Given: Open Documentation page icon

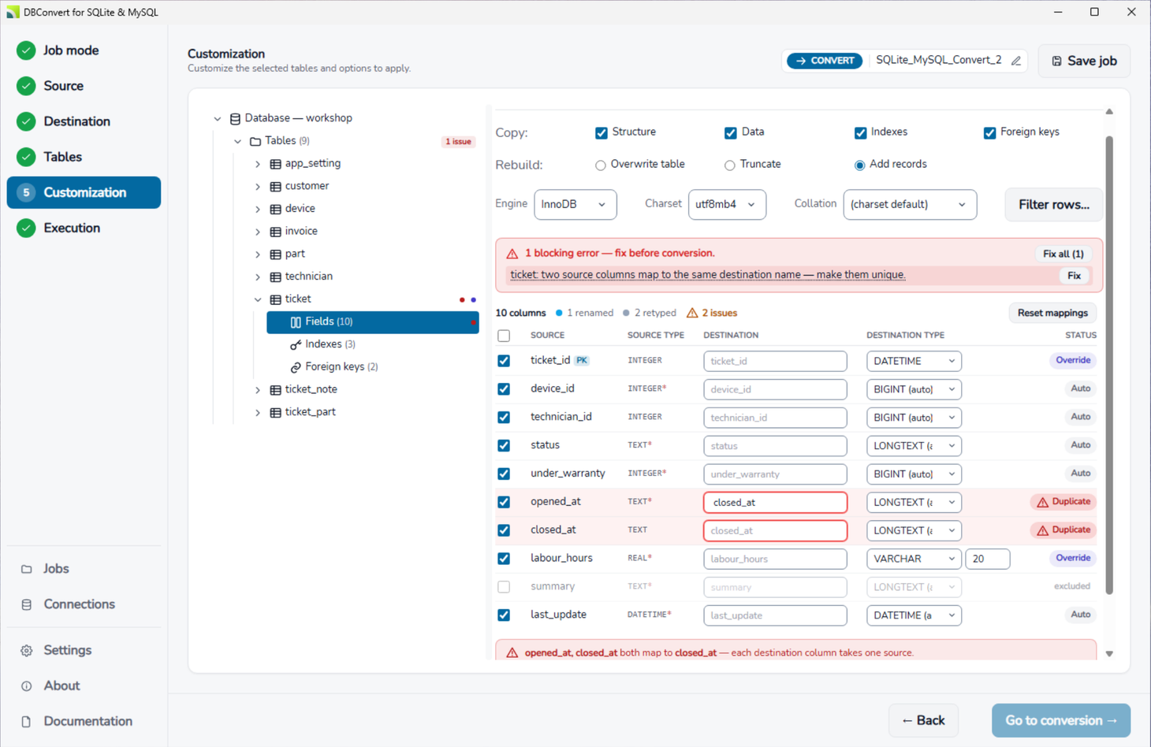Looking at the screenshot, I should coord(27,722).
